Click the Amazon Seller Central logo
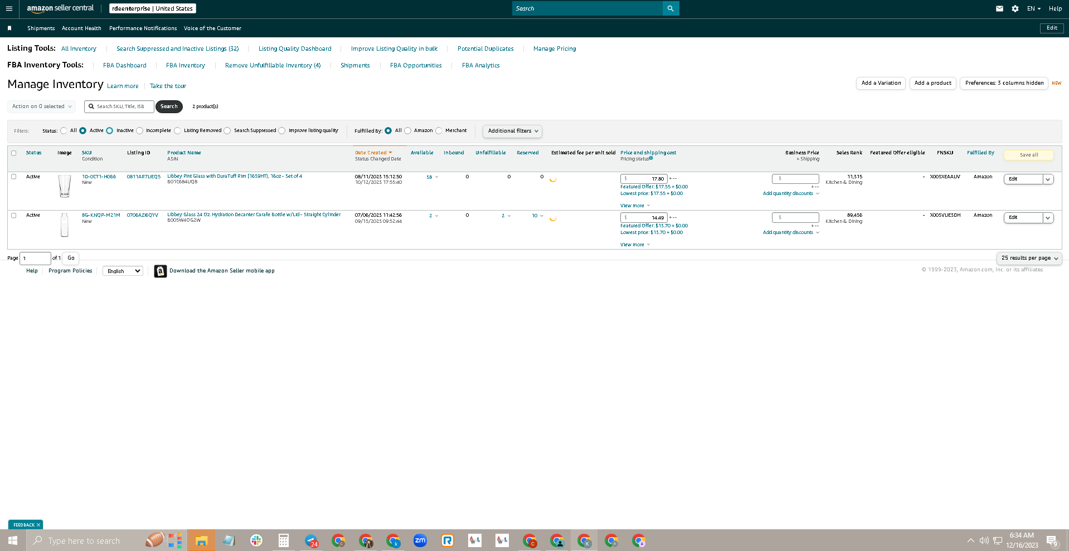This screenshot has width=1069, height=551. pyautogui.click(x=60, y=8)
